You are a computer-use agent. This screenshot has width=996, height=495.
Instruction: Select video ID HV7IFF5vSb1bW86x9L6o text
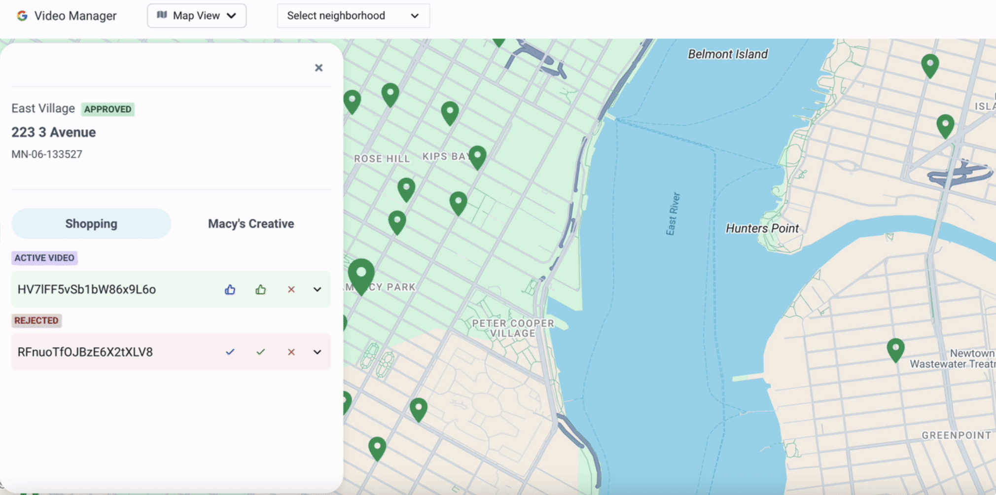(87, 289)
